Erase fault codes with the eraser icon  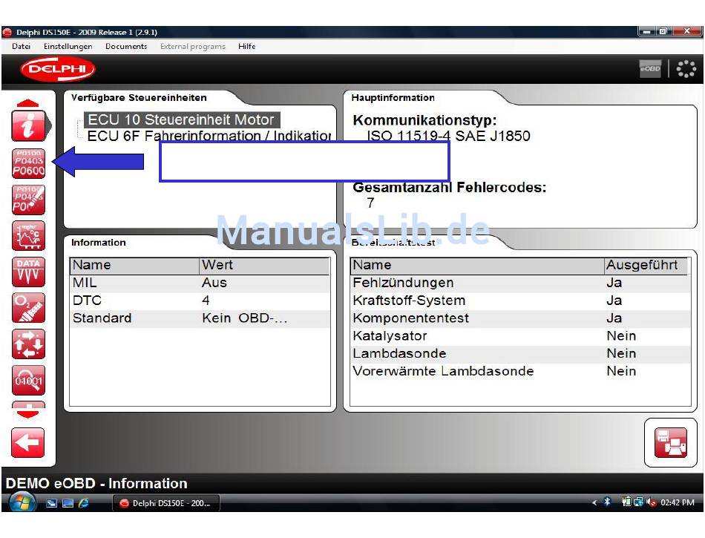click(x=28, y=200)
